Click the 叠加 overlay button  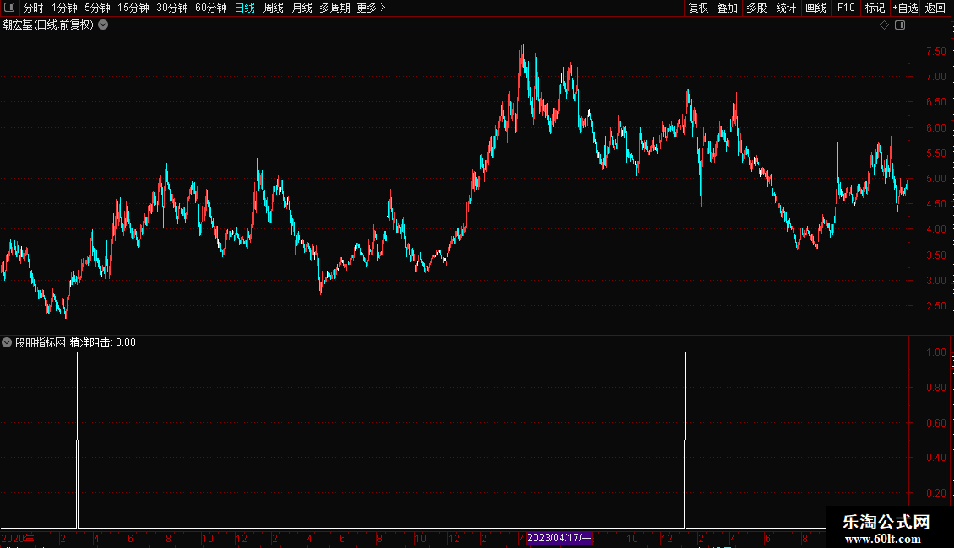pos(728,8)
